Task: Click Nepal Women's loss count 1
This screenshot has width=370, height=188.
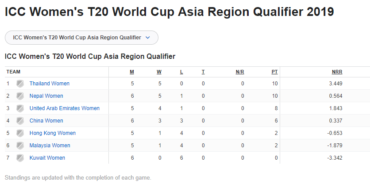Action: [x=181, y=96]
